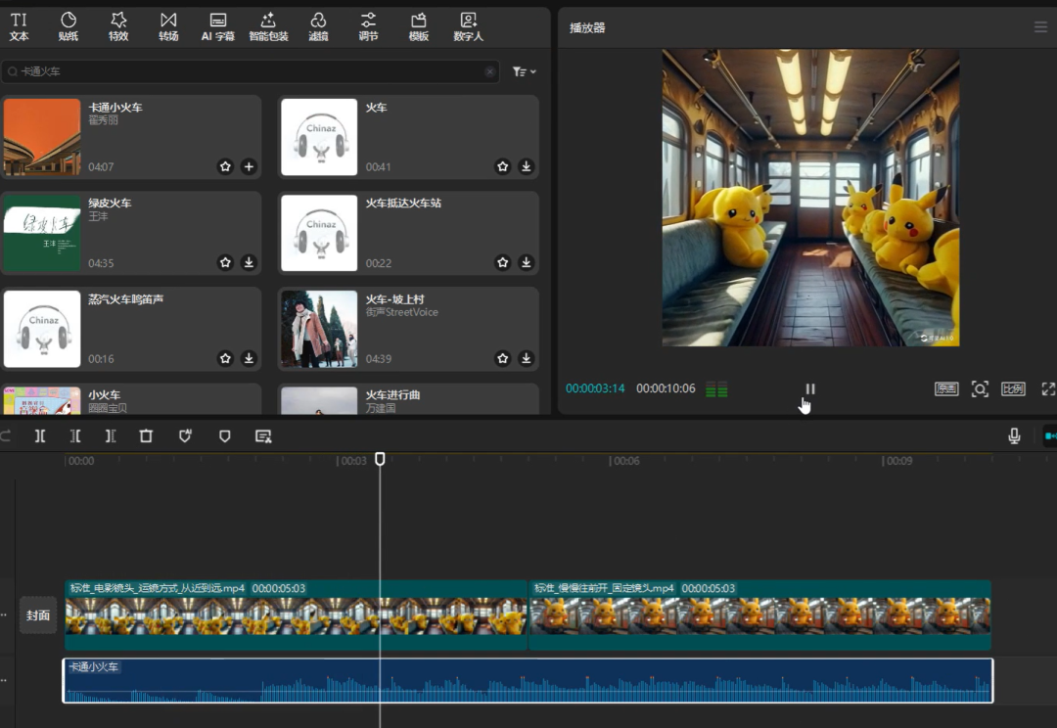Image resolution: width=1057 pixels, height=728 pixels.
Task: Preview the 卡通小火车 cover thumbnail
Action: point(42,138)
